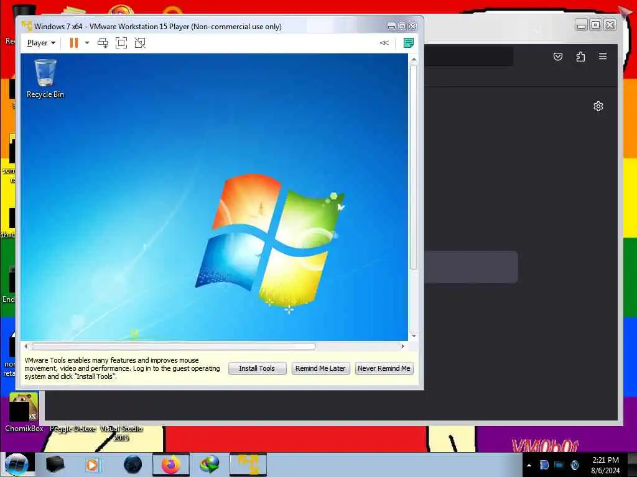Viewport: 637px width, 477px height.
Task: Click the black box taskbar icon
Action: [55, 465]
